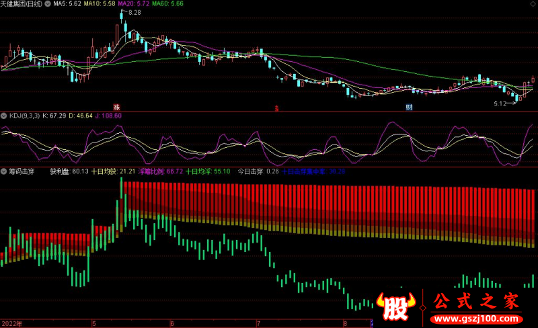Screen dimensions: 538x328
Task: Click the K: 67.29 value
Action: (54, 116)
